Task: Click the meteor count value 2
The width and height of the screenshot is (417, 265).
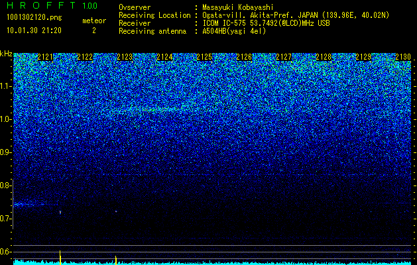Action: click(94, 30)
